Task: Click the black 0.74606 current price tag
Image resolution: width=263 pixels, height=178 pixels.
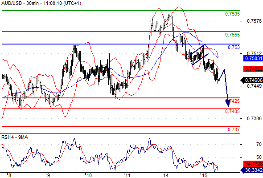Action: [252, 80]
